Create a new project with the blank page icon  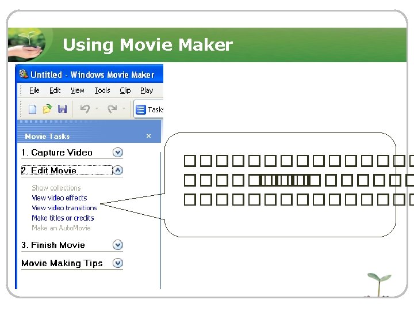(32, 109)
